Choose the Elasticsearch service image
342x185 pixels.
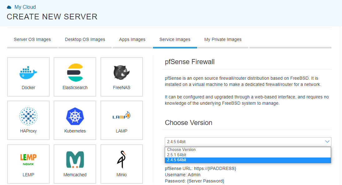coord(75,77)
